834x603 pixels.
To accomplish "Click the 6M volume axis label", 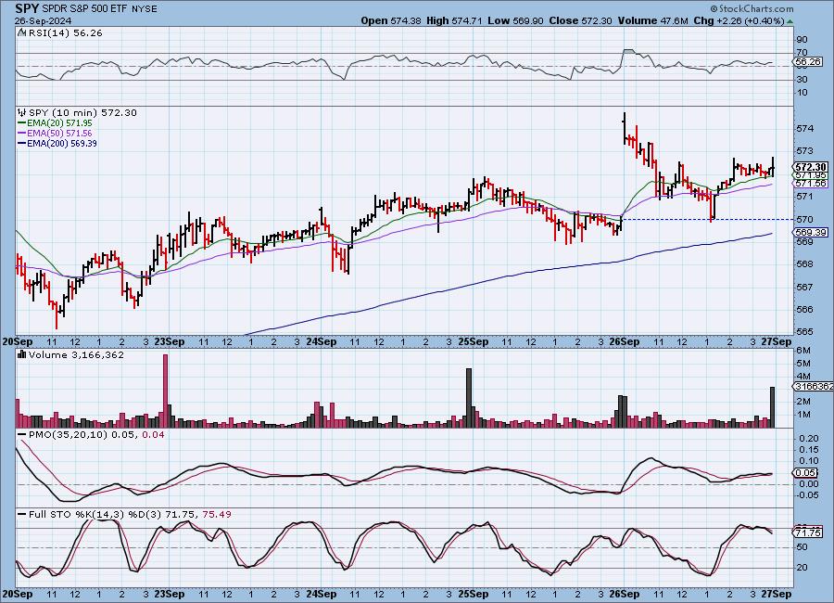I will pyautogui.click(x=803, y=351).
